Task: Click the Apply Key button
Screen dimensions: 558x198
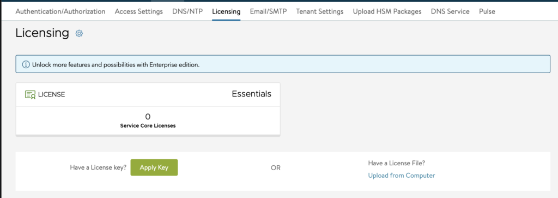Action: 154,167
